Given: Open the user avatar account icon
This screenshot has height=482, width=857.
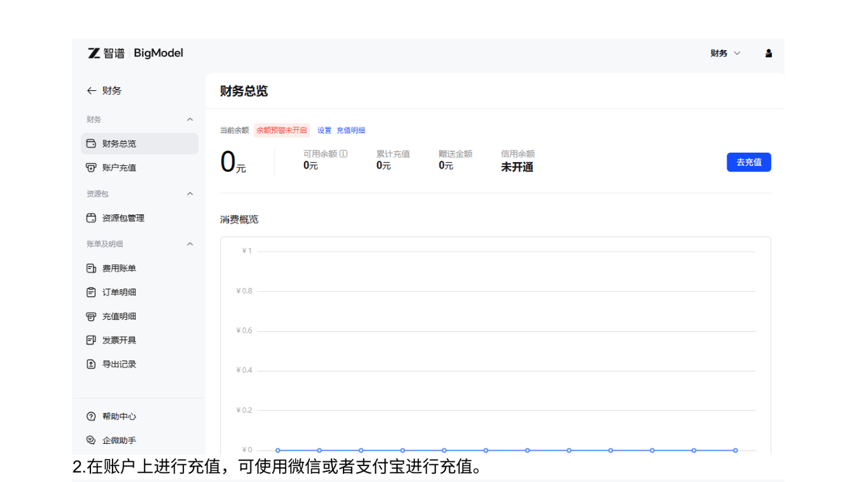Looking at the screenshot, I should pos(768,53).
